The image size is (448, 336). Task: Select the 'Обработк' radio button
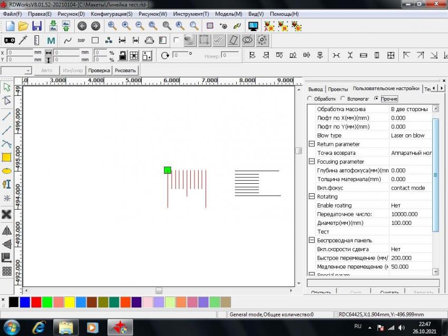coord(310,98)
